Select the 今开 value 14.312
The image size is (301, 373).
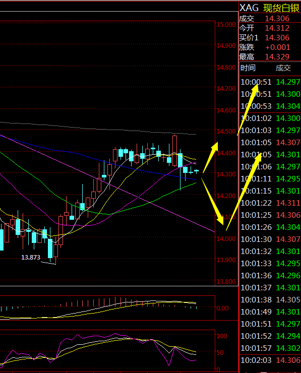point(277,28)
